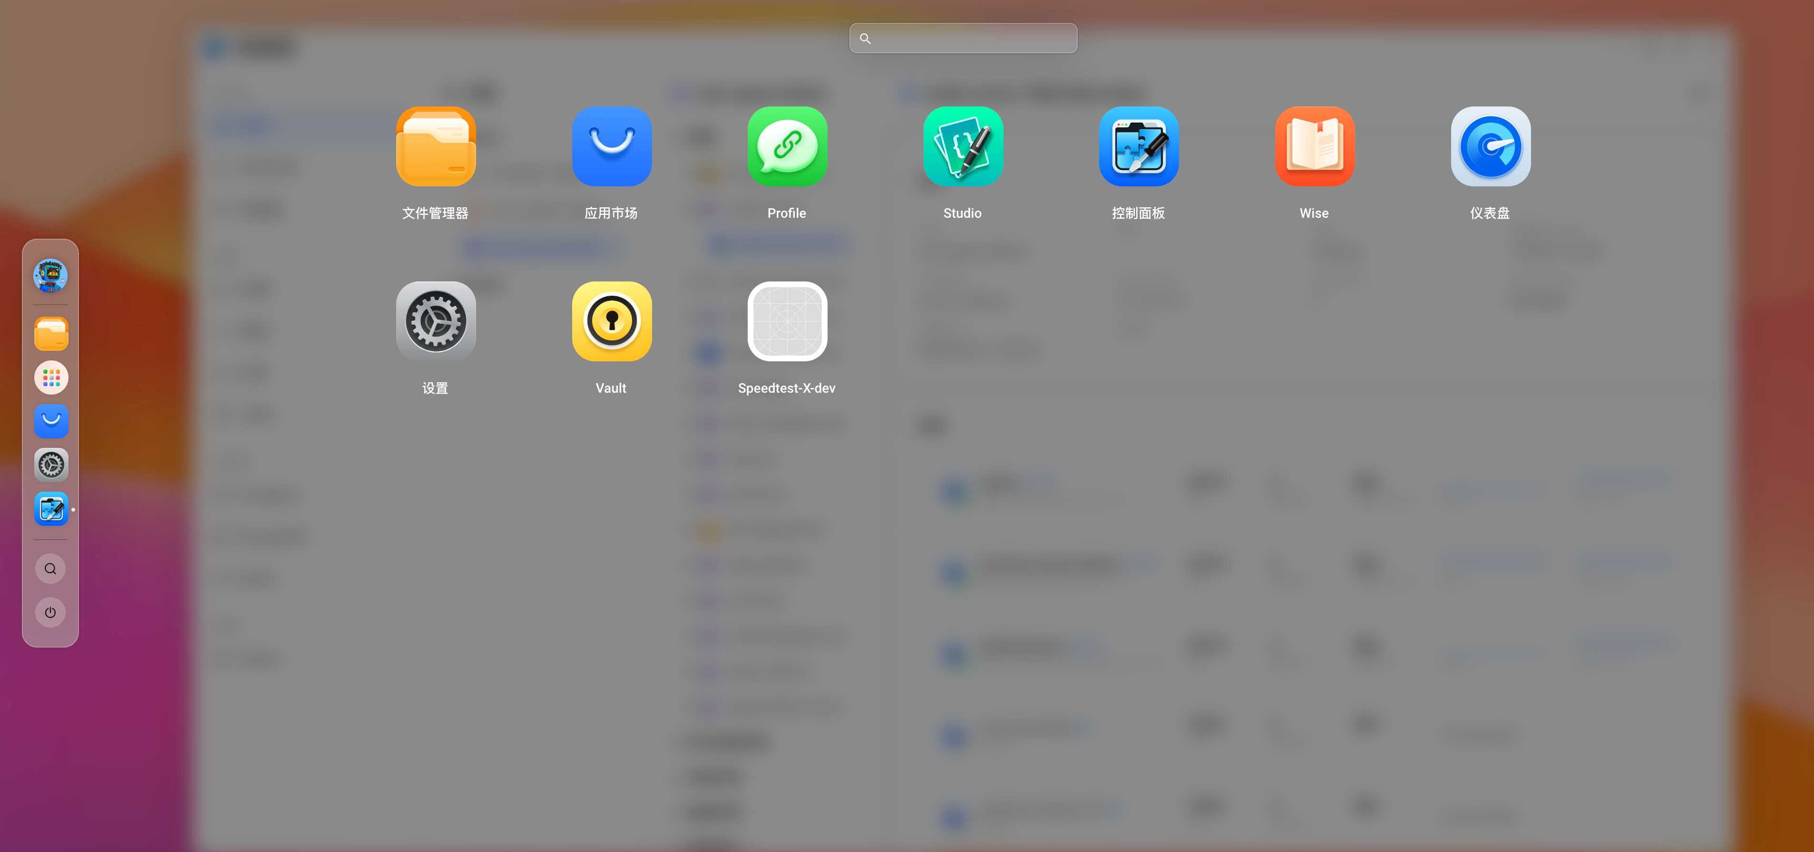Click the 仪表盘 label text
This screenshot has width=1814, height=852.
pyautogui.click(x=1489, y=213)
